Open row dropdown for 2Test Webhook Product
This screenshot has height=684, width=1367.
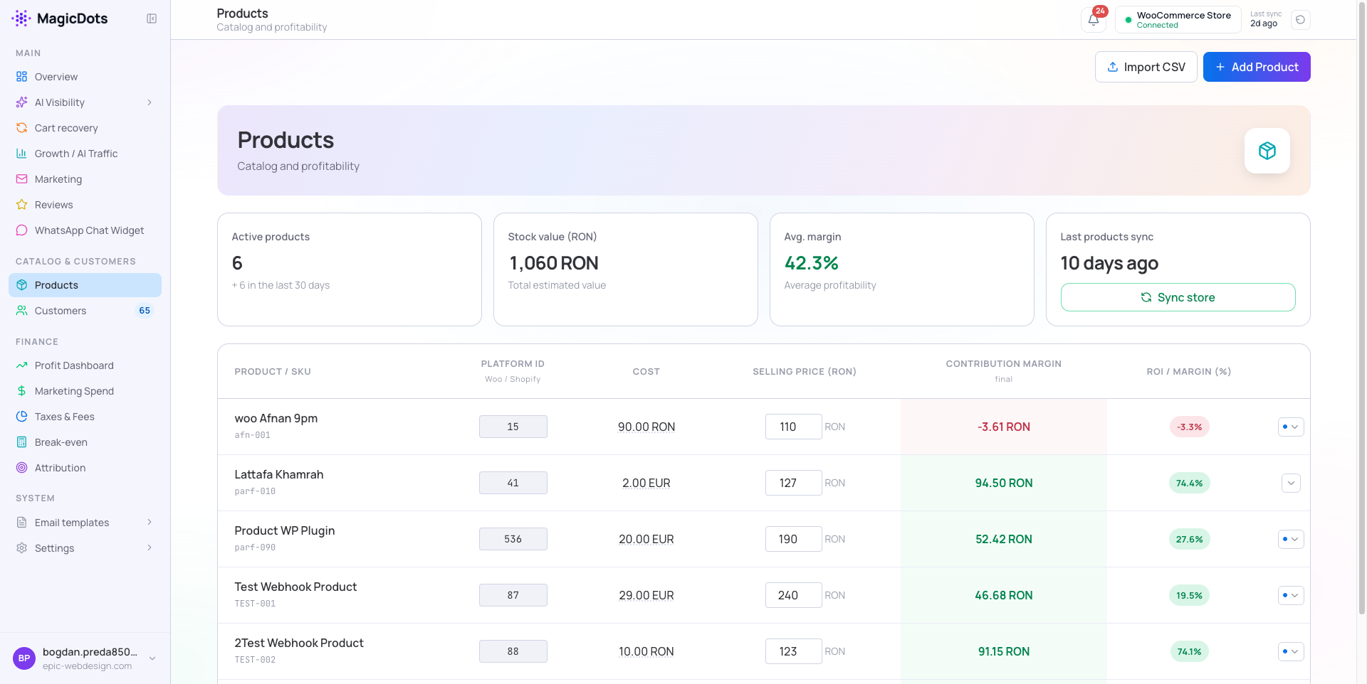[x=1291, y=651]
